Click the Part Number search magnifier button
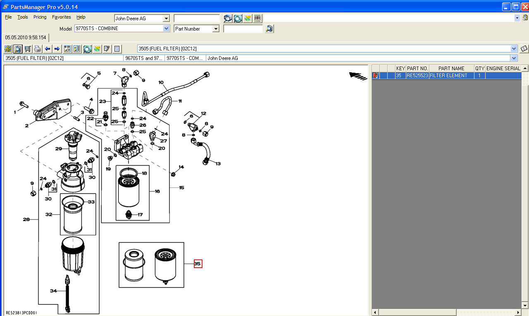The height and width of the screenshot is (316, 529). tap(269, 29)
